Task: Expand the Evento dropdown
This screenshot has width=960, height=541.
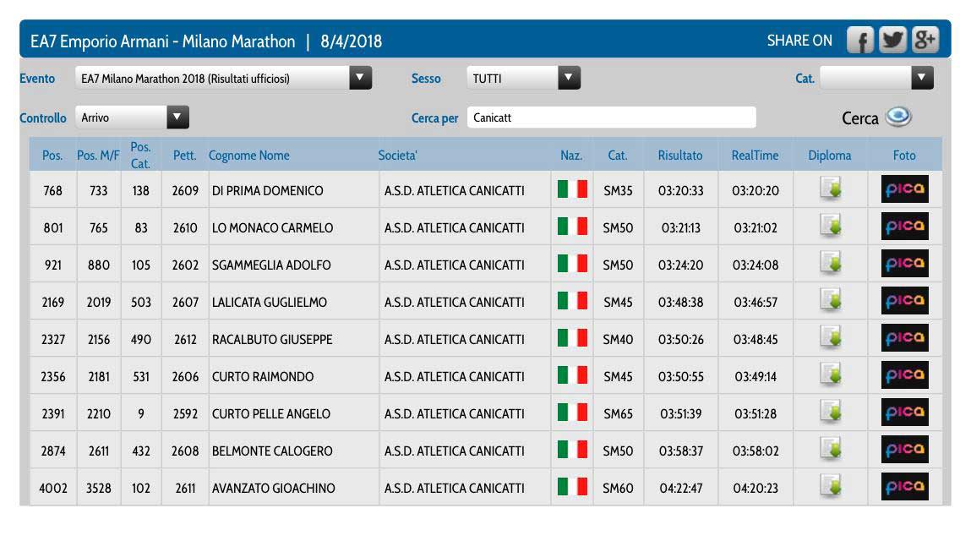Action: click(361, 79)
